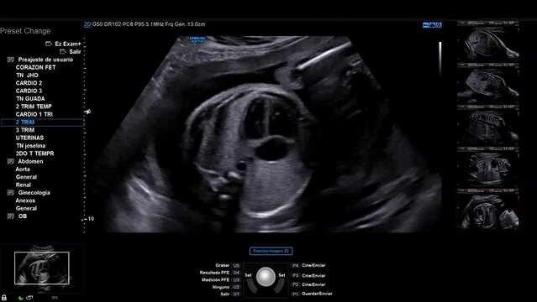Click the P4 Cine/Enviar key
The height and width of the screenshot is (302, 537).
pos(296,265)
